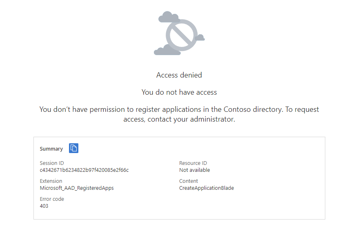Image resolution: width=349 pixels, height=231 pixels.
Task: Click the Session ID label
Action: (x=52, y=163)
